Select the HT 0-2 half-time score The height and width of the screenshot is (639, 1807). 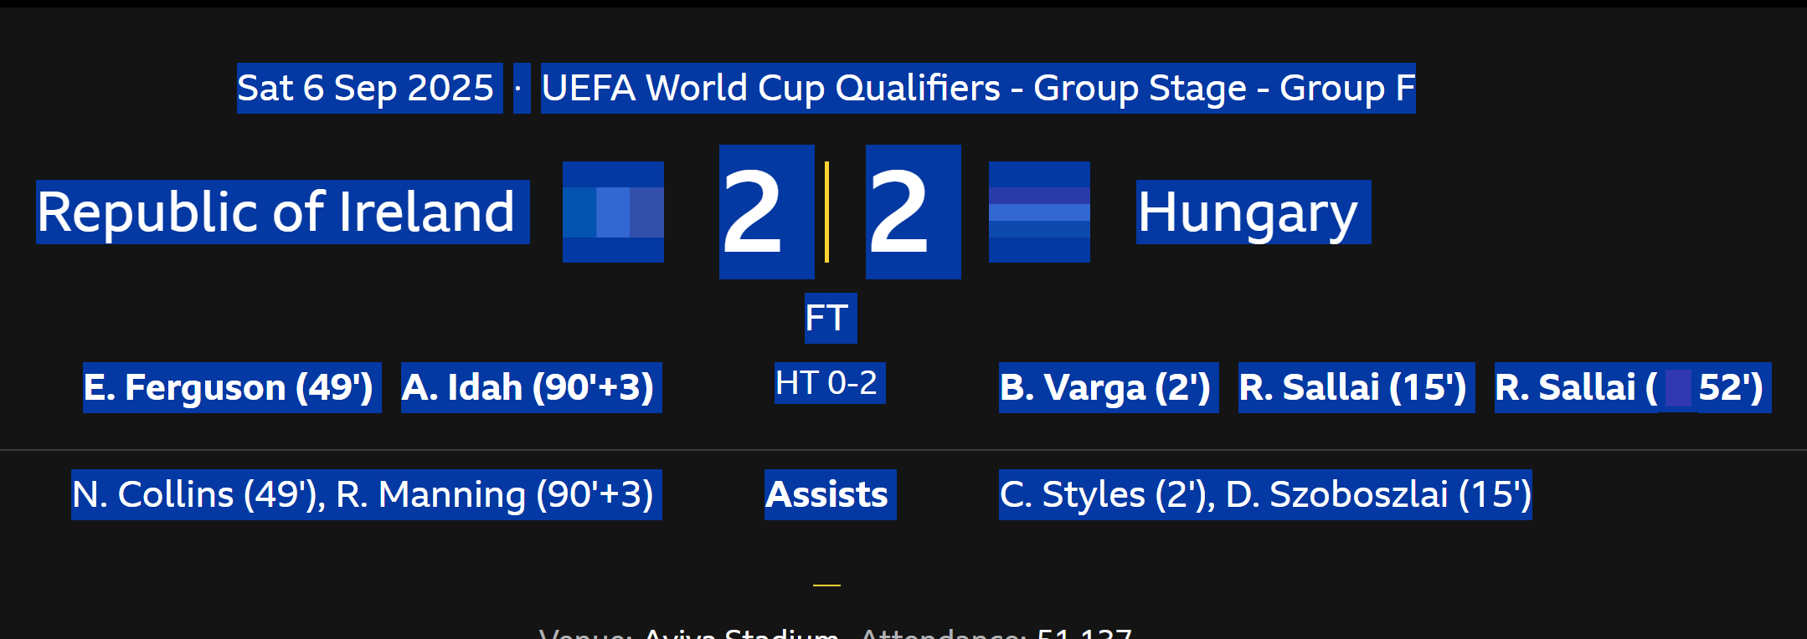829,383
